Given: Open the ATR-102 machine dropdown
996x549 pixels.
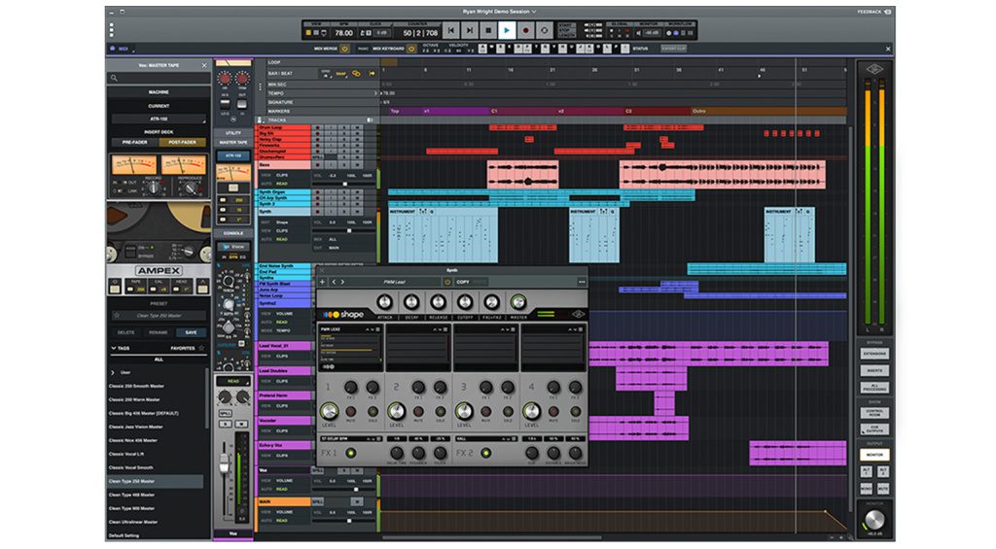Looking at the screenshot, I should (158, 120).
